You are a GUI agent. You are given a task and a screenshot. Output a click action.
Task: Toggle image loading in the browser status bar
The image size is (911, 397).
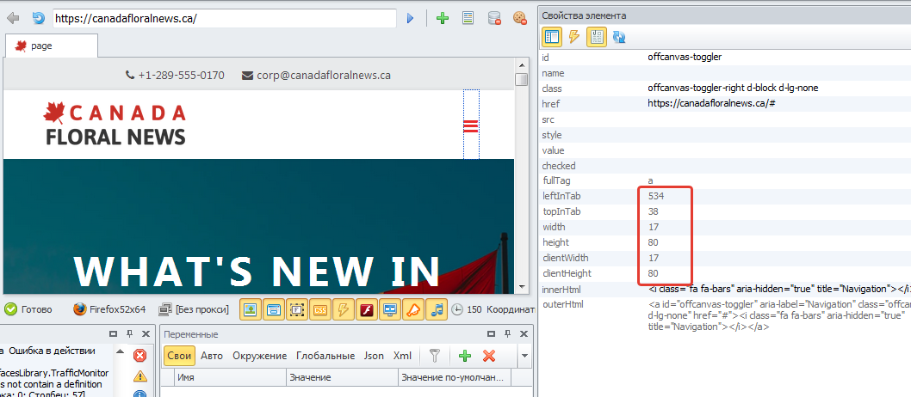250,310
